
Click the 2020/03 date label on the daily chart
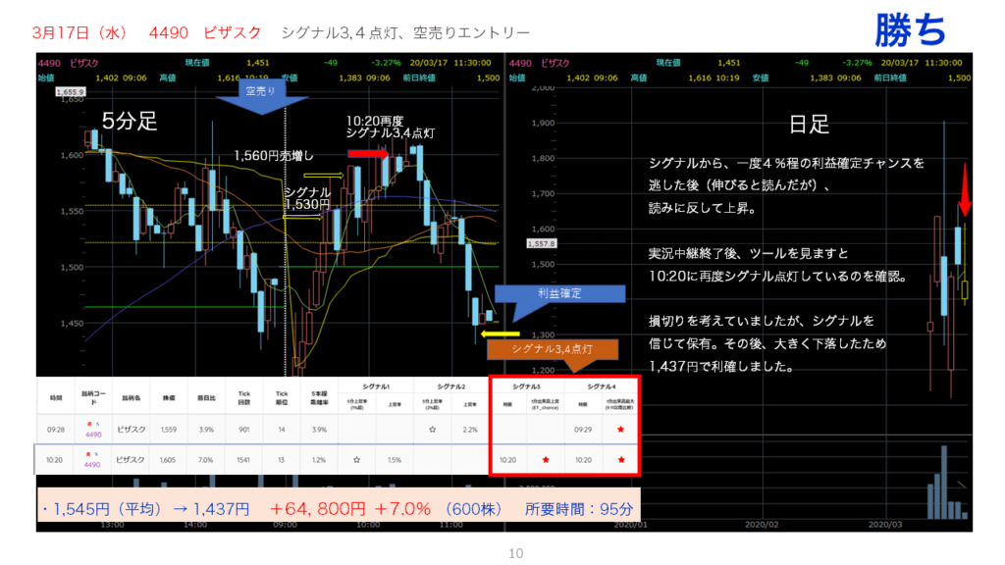point(885,524)
